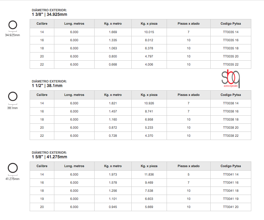Click the 41.275mm tube circle icon

coord(12,168)
